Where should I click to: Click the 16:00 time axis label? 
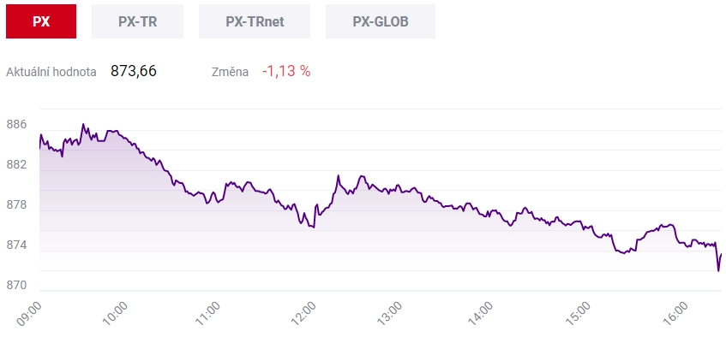click(x=677, y=314)
